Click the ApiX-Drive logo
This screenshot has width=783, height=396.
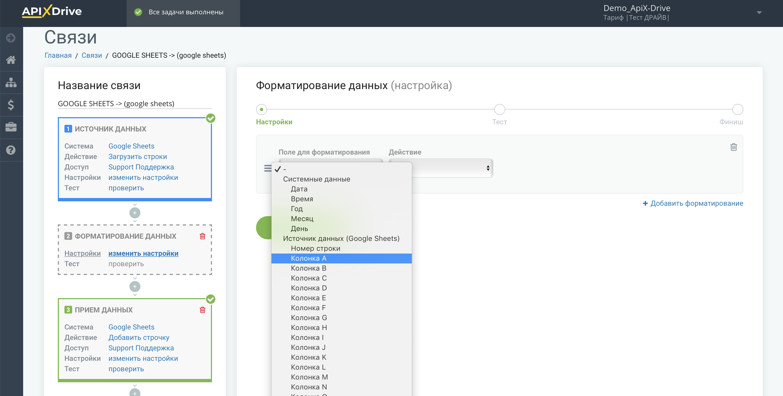52,12
